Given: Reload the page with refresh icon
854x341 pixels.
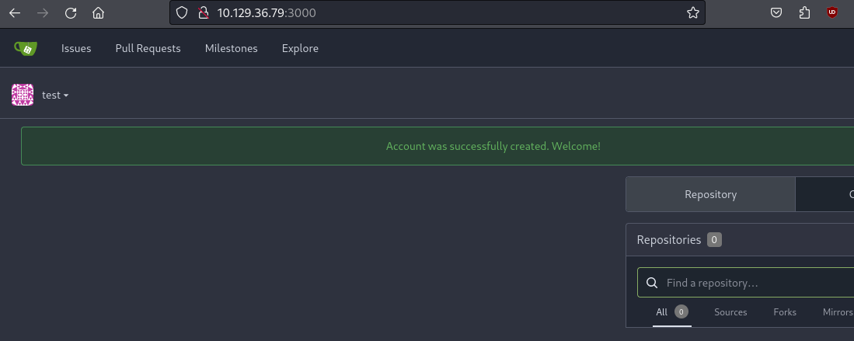Looking at the screenshot, I should pyautogui.click(x=71, y=12).
